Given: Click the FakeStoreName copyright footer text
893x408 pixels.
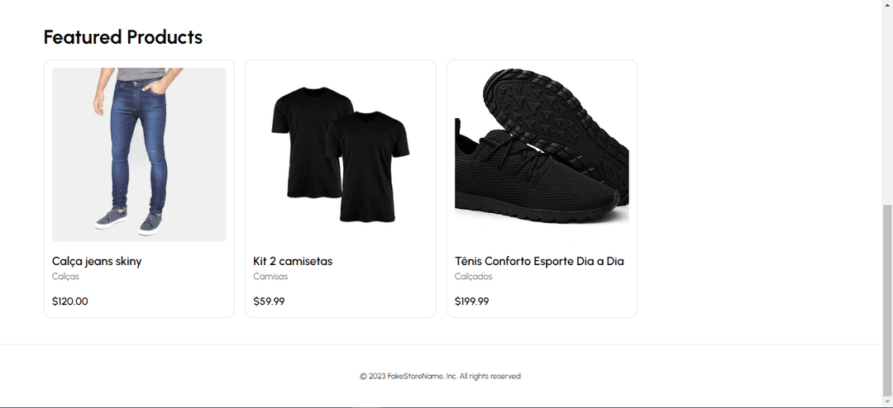Looking at the screenshot, I should click(441, 376).
